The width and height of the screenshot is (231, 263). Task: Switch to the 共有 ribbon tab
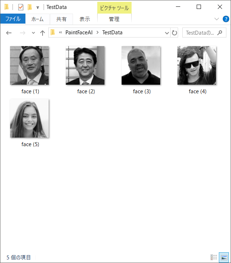pyautogui.click(x=61, y=19)
